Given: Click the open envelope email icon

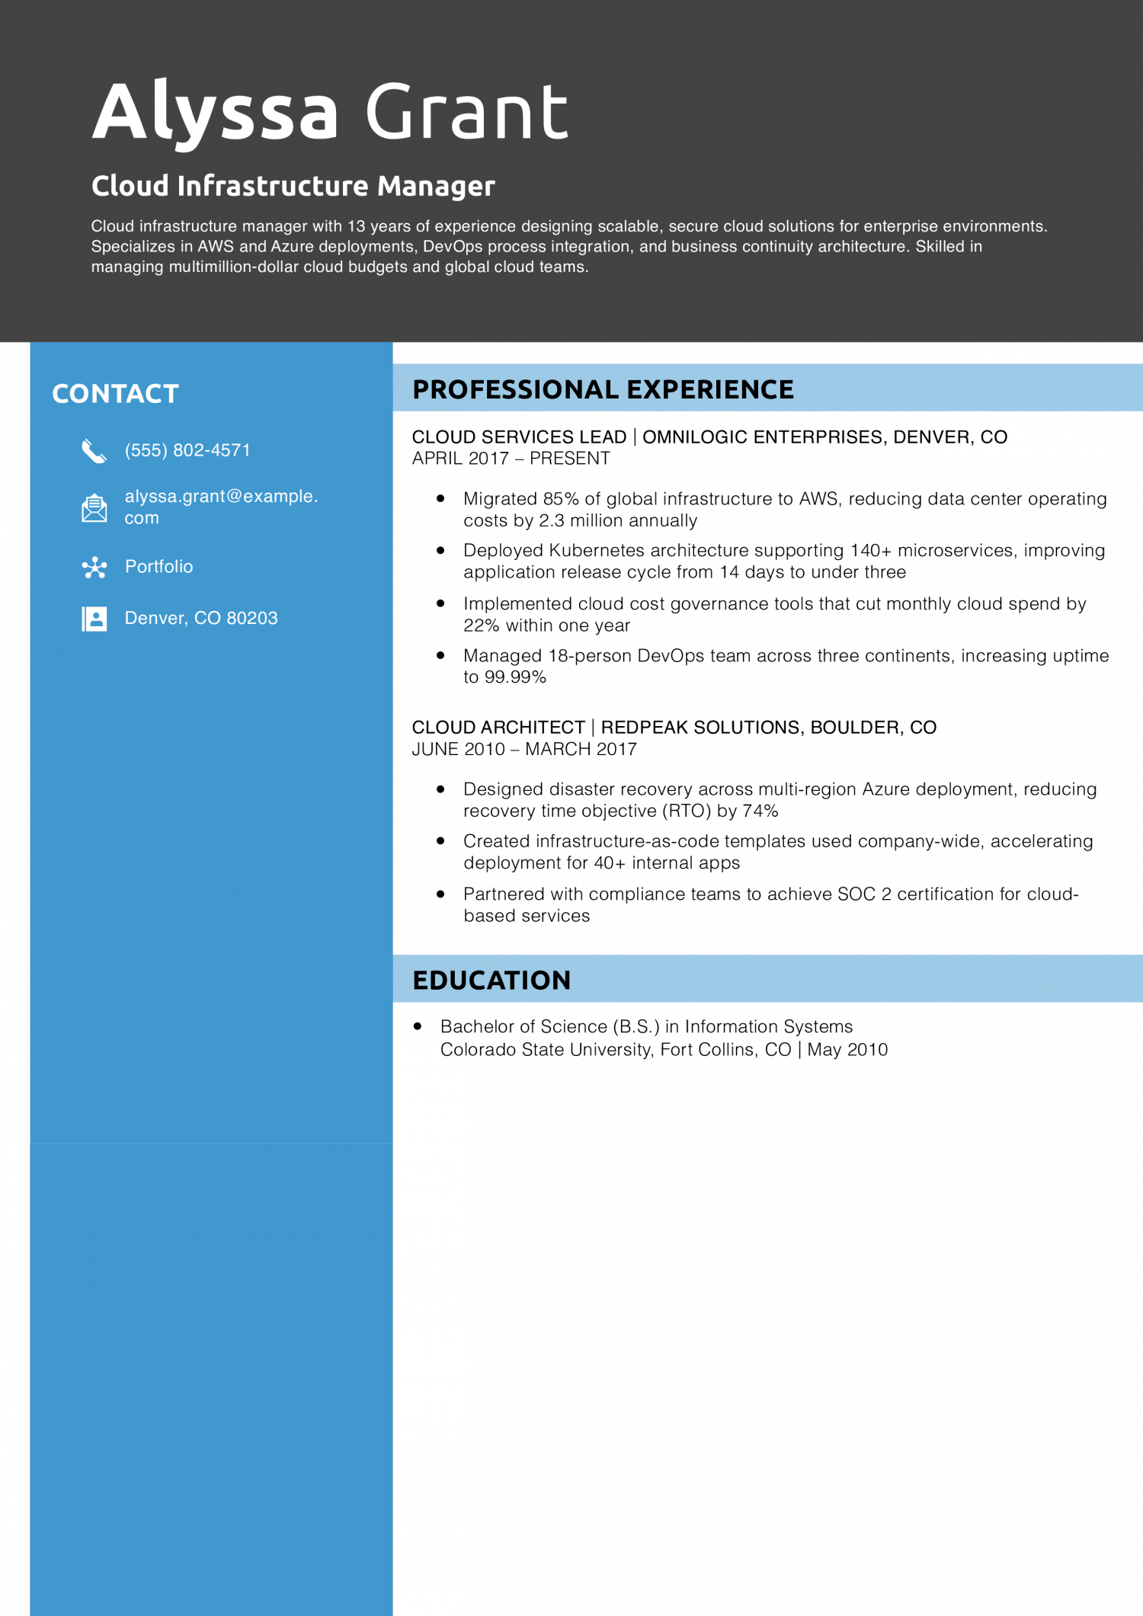Looking at the screenshot, I should pyautogui.click(x=94, y=507).
